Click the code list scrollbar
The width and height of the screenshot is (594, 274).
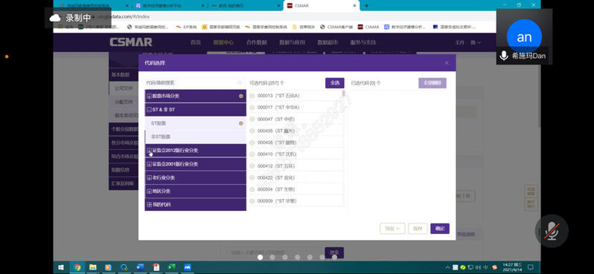(x=344, y=94)
